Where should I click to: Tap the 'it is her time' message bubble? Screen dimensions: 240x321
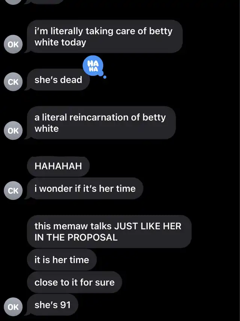[61, 260]
